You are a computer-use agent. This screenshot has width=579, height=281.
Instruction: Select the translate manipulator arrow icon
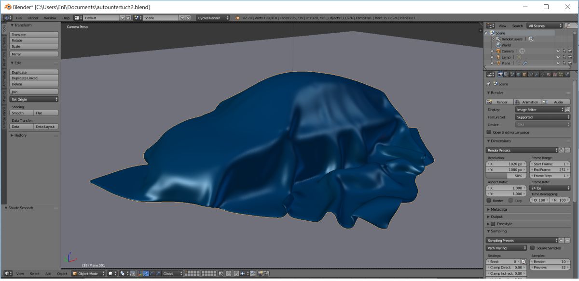pyautogui.click(x=146, y=273)
